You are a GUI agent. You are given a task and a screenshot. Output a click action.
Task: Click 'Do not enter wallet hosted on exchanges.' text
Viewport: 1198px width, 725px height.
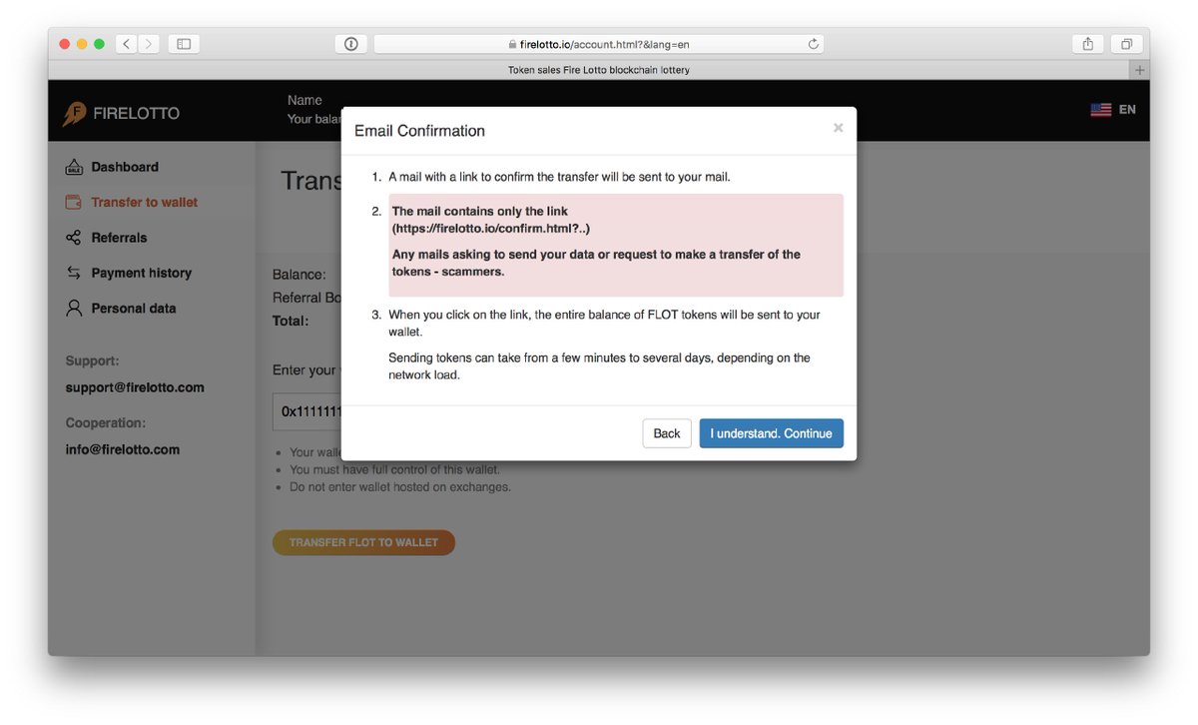[400, 487]
